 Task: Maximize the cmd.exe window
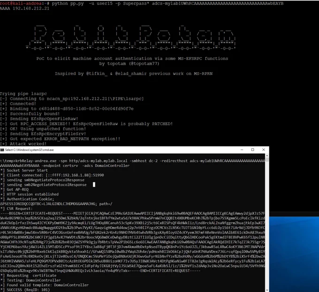253,150
